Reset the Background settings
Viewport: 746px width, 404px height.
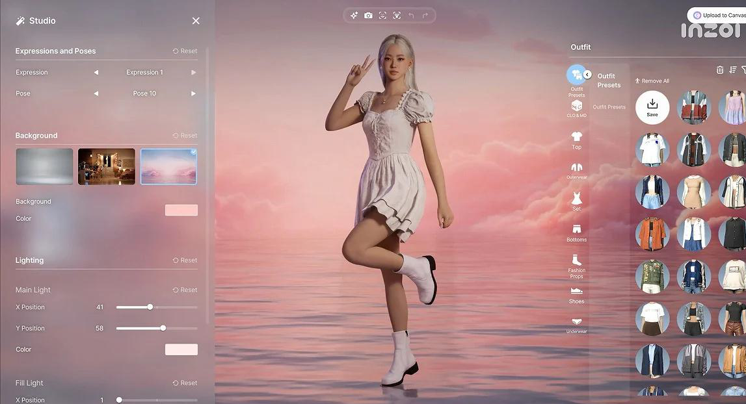pyautogui.click(x=185, y=136)
